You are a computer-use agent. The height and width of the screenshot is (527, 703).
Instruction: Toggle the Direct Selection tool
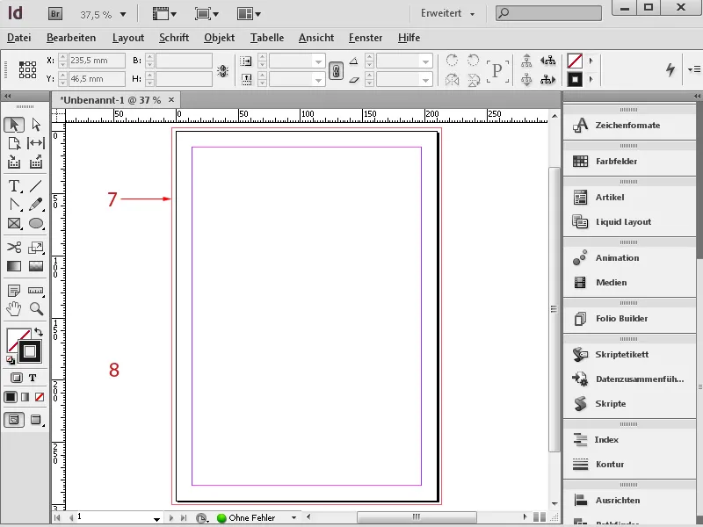point(36,125)
